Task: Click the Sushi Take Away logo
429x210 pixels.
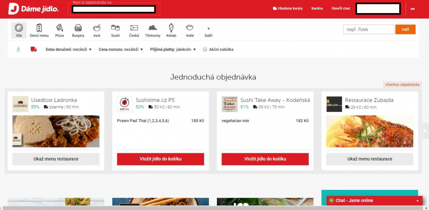Action: coord(230,104)
